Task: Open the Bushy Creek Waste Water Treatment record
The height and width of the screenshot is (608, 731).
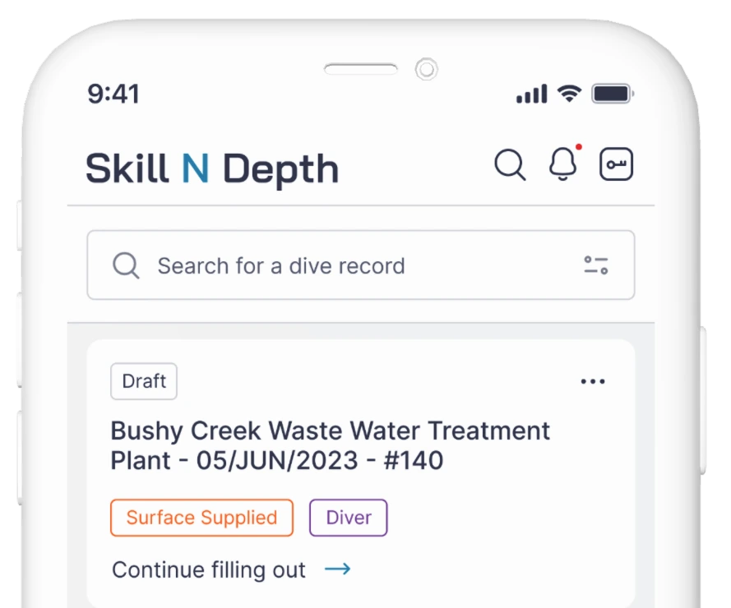Action: pos(330,445)
